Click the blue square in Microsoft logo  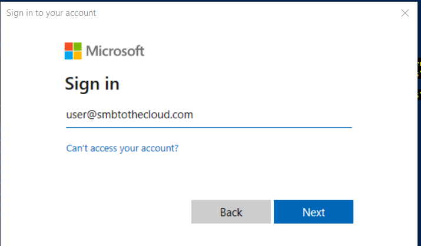[x=69, y=55]
